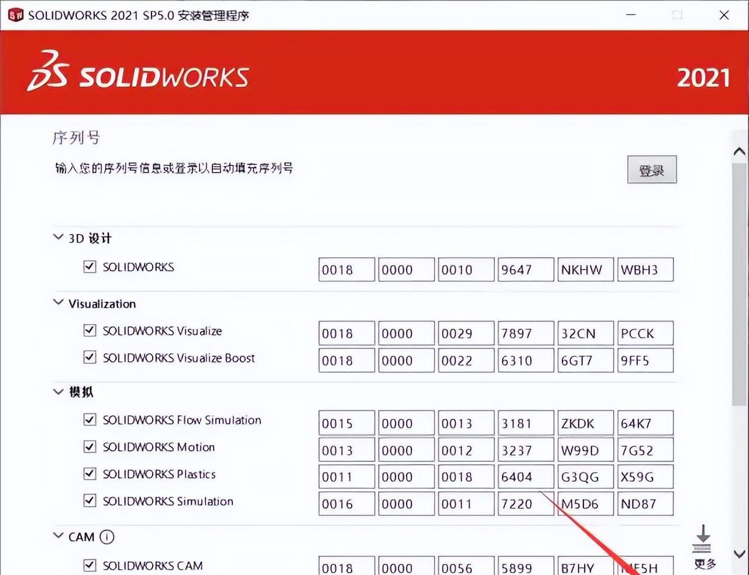
Task: Click the scrollbar down arrow
Action: click(740, 553)
